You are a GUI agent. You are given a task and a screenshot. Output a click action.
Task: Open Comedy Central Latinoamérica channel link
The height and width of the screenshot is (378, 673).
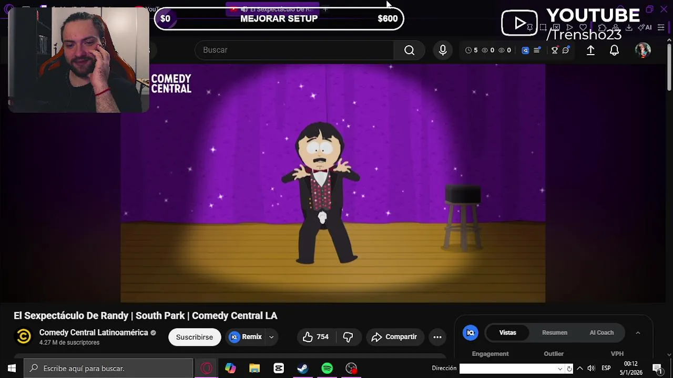click(94, 333)
